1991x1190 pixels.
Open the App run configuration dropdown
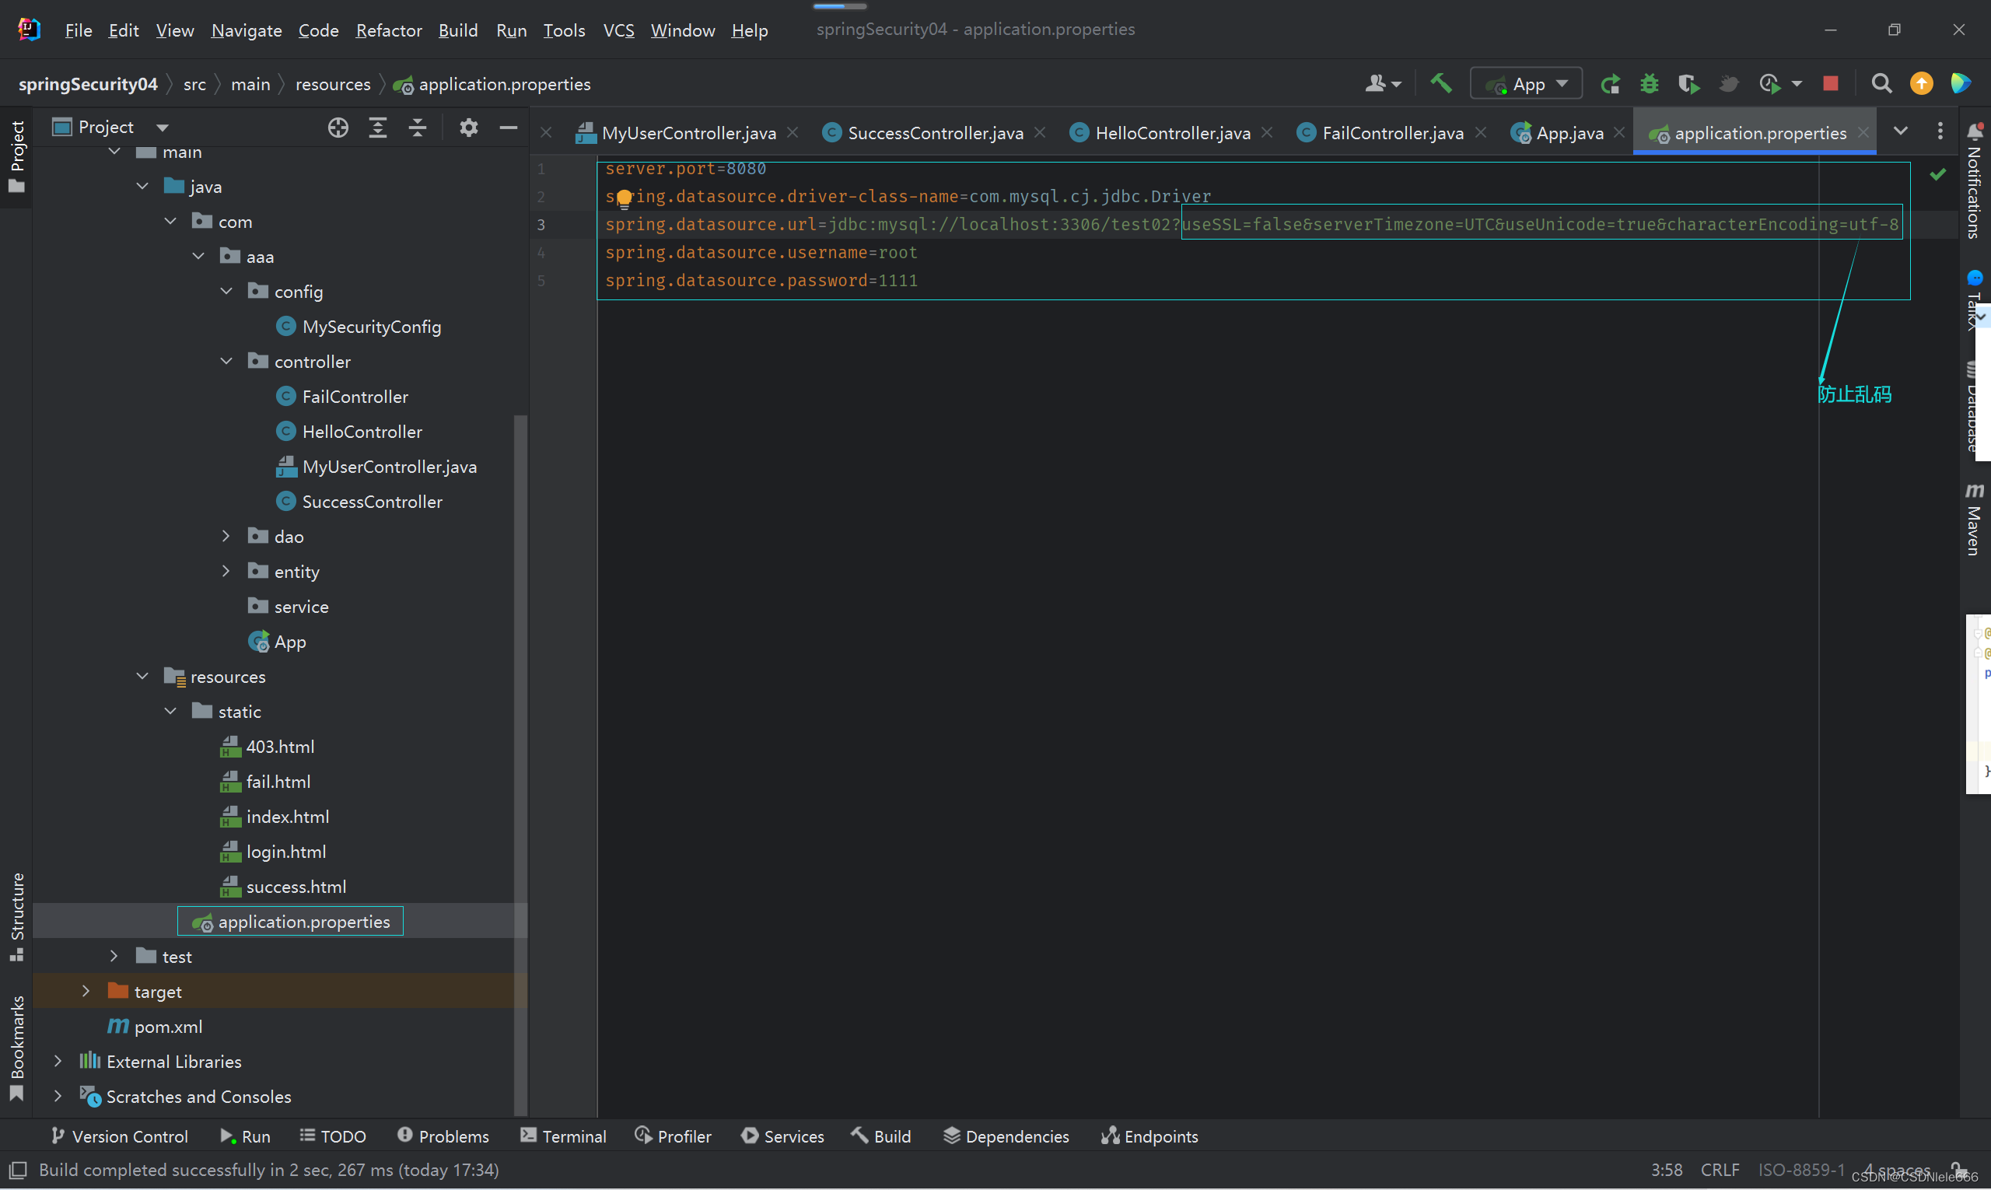click(1560, 82)
